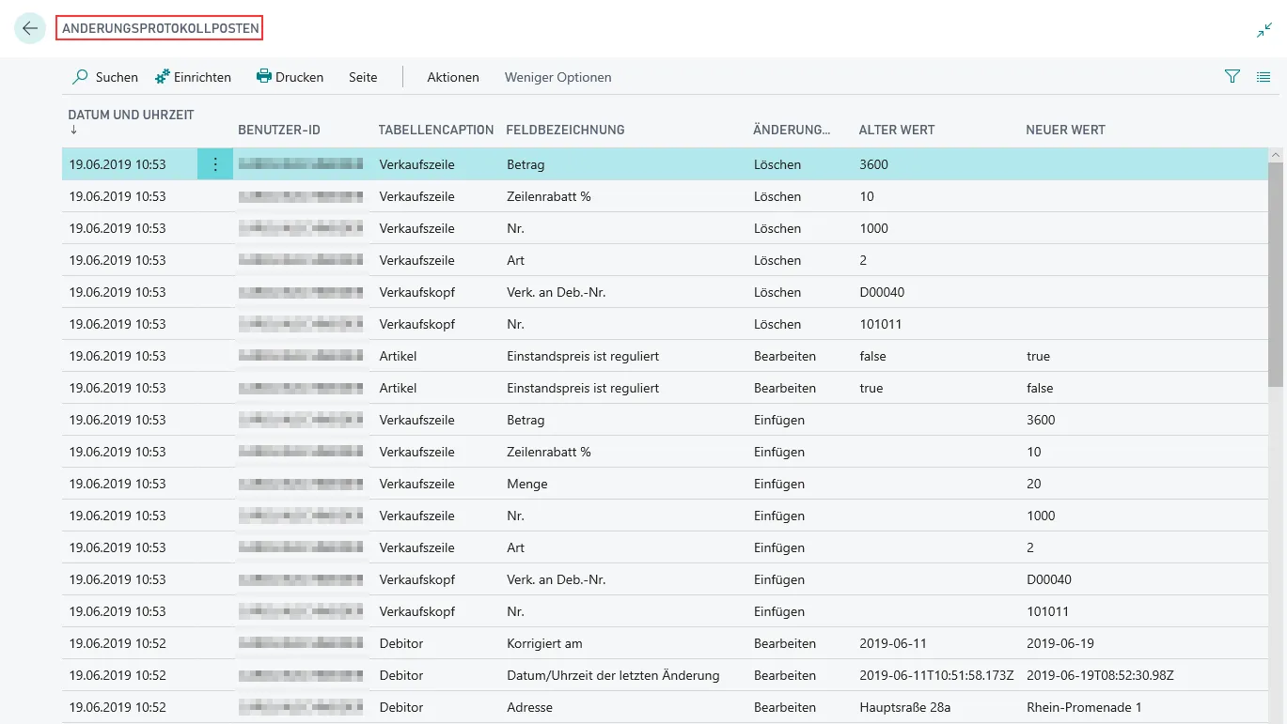Click old value 10 cell
Image resolution: width=1287 pixels, height=724 pixels.
pyautogui.click(x=867, y=196)
